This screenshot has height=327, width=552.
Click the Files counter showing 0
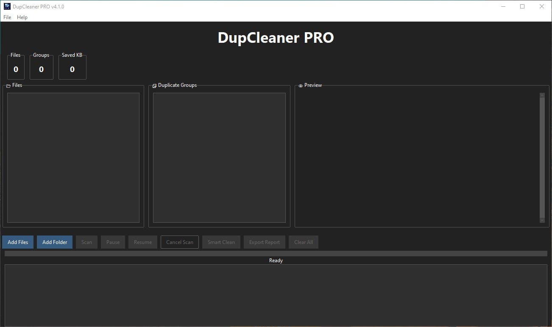[16, 69]
